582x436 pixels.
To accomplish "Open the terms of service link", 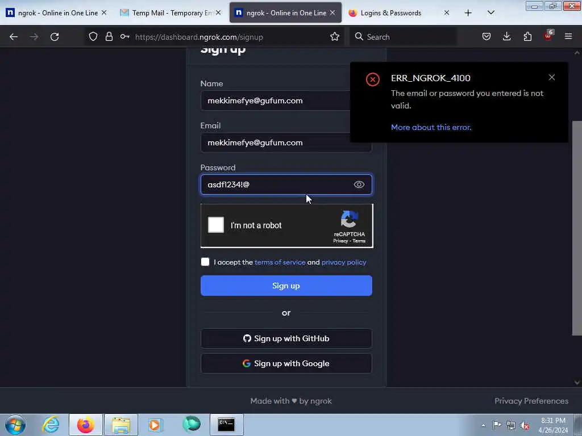I will pyautogui.click(x=280, y=262).
